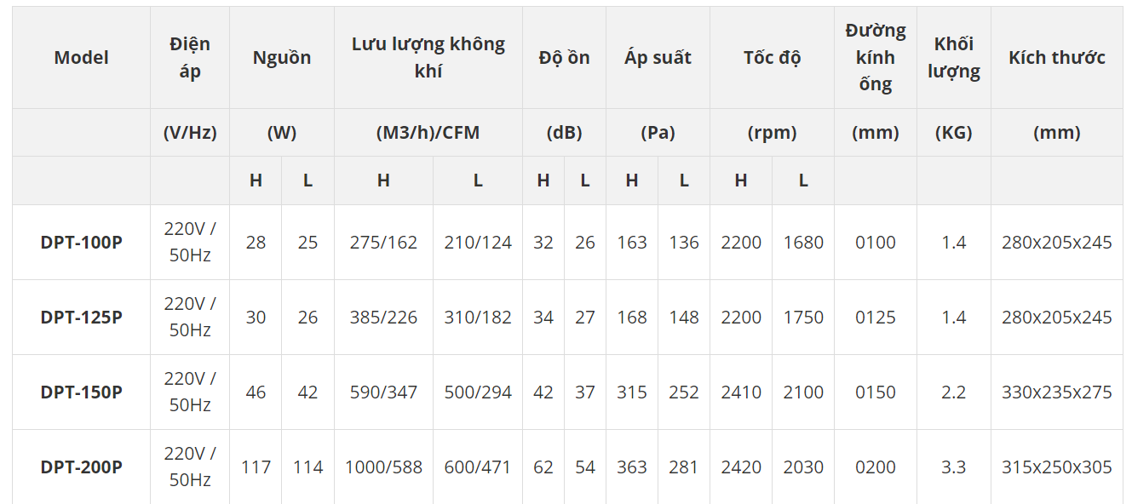Click the (M3/h)/CFM unit cell
The image size is (1132, 504).
[428, 133]
